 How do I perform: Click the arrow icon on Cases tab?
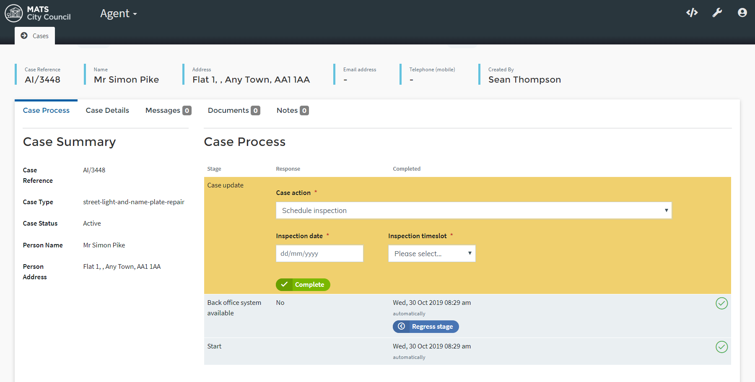click(24, 36)
